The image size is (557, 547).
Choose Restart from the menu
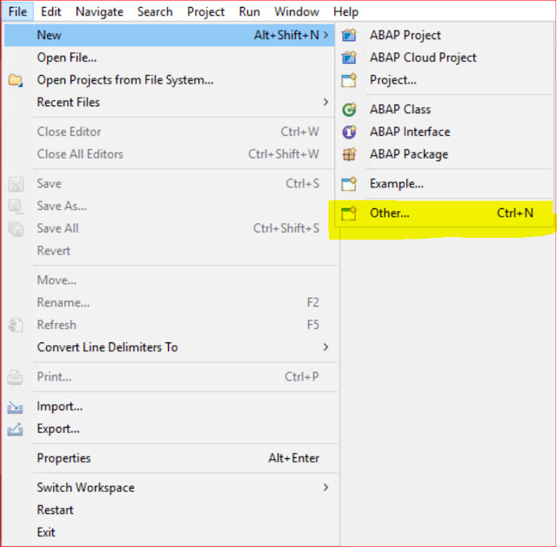tap(169, 510)
